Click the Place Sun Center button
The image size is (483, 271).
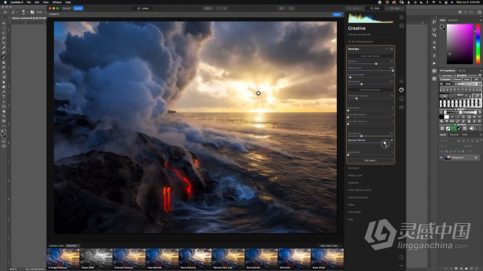(x=370, y=56)
